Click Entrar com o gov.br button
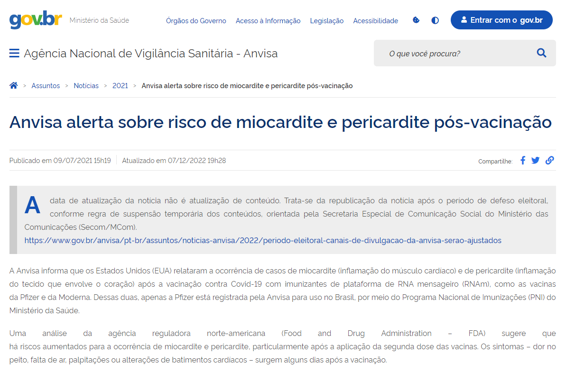The width and height of the screenshot is (576, 372). [x=502, y=20]
